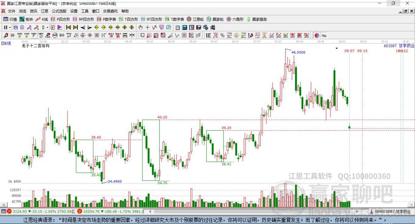This screenshot has height=224, width=415.
Task: Toggle the highlighted indicator icon beside 日
Action: coord(15,27)
